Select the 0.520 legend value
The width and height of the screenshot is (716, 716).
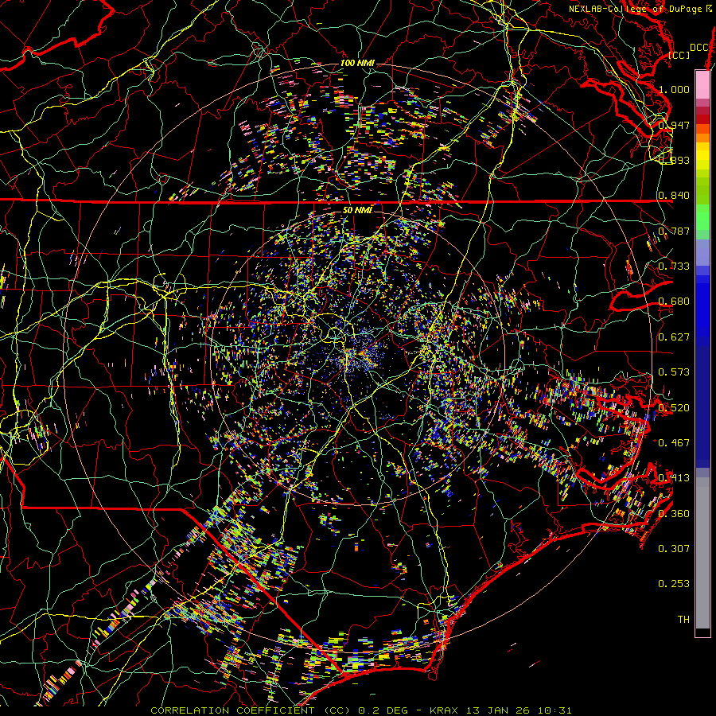tap(674, 408)
